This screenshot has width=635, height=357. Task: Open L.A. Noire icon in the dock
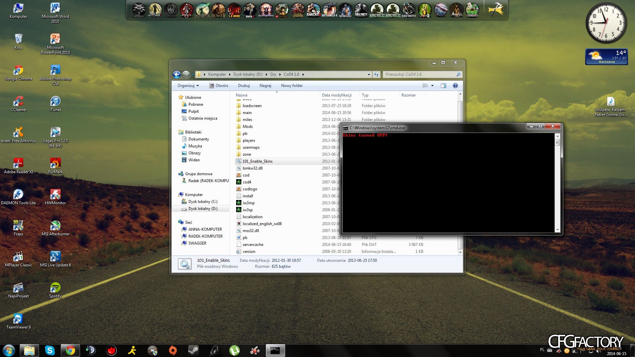click(234, 10)
